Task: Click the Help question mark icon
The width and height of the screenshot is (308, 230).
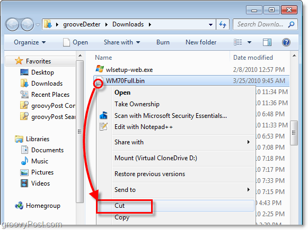Action: [x=286, y=42]
